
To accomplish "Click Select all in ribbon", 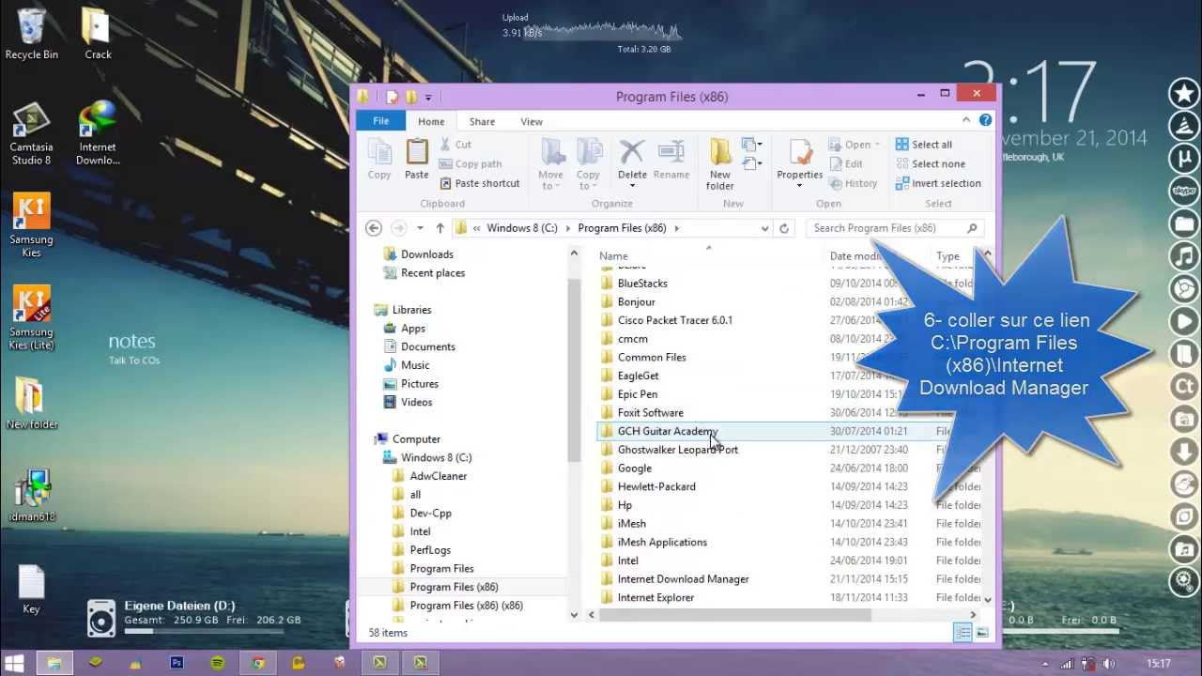I will point(924,145).
